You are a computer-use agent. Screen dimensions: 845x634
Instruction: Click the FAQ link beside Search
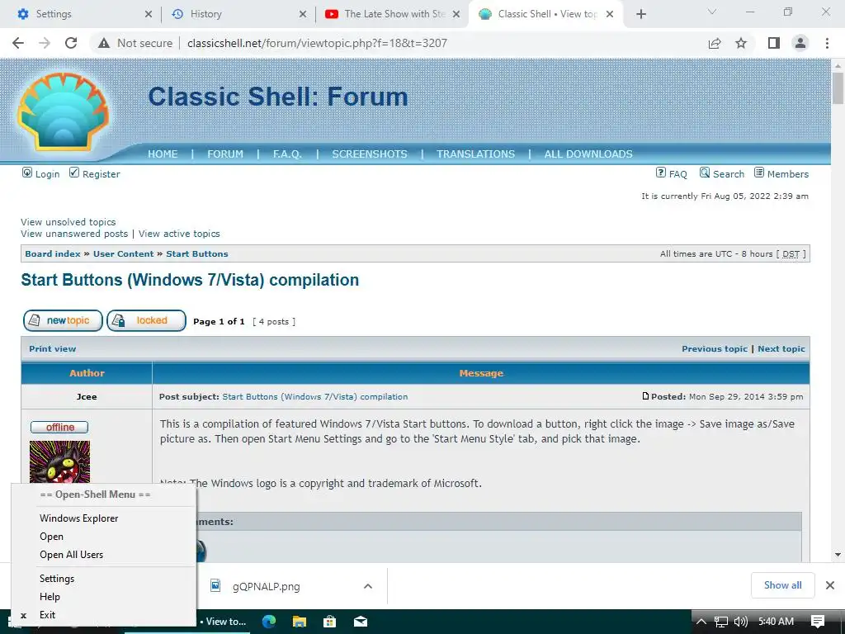672,173
